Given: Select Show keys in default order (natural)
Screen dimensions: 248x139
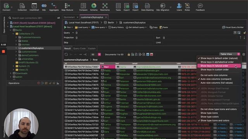Looking at the screenshot, I should coord(219,58).
